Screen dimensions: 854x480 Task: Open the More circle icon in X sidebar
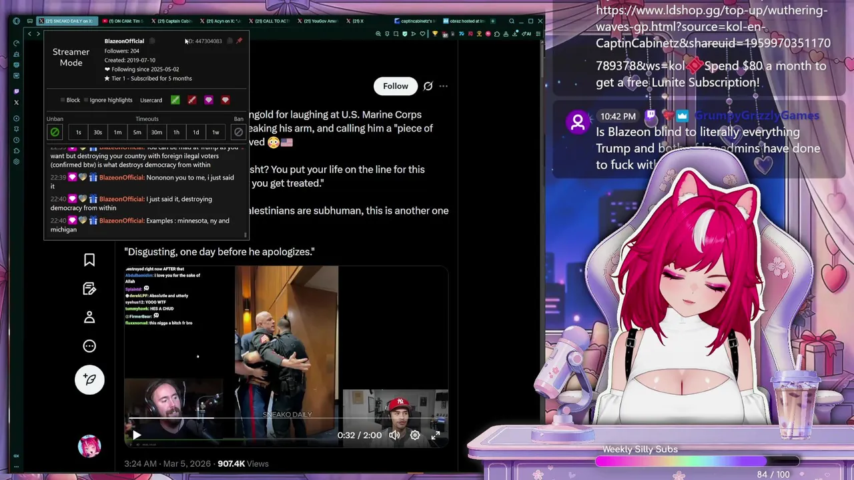pyautogui.click(x=89, y=346)
